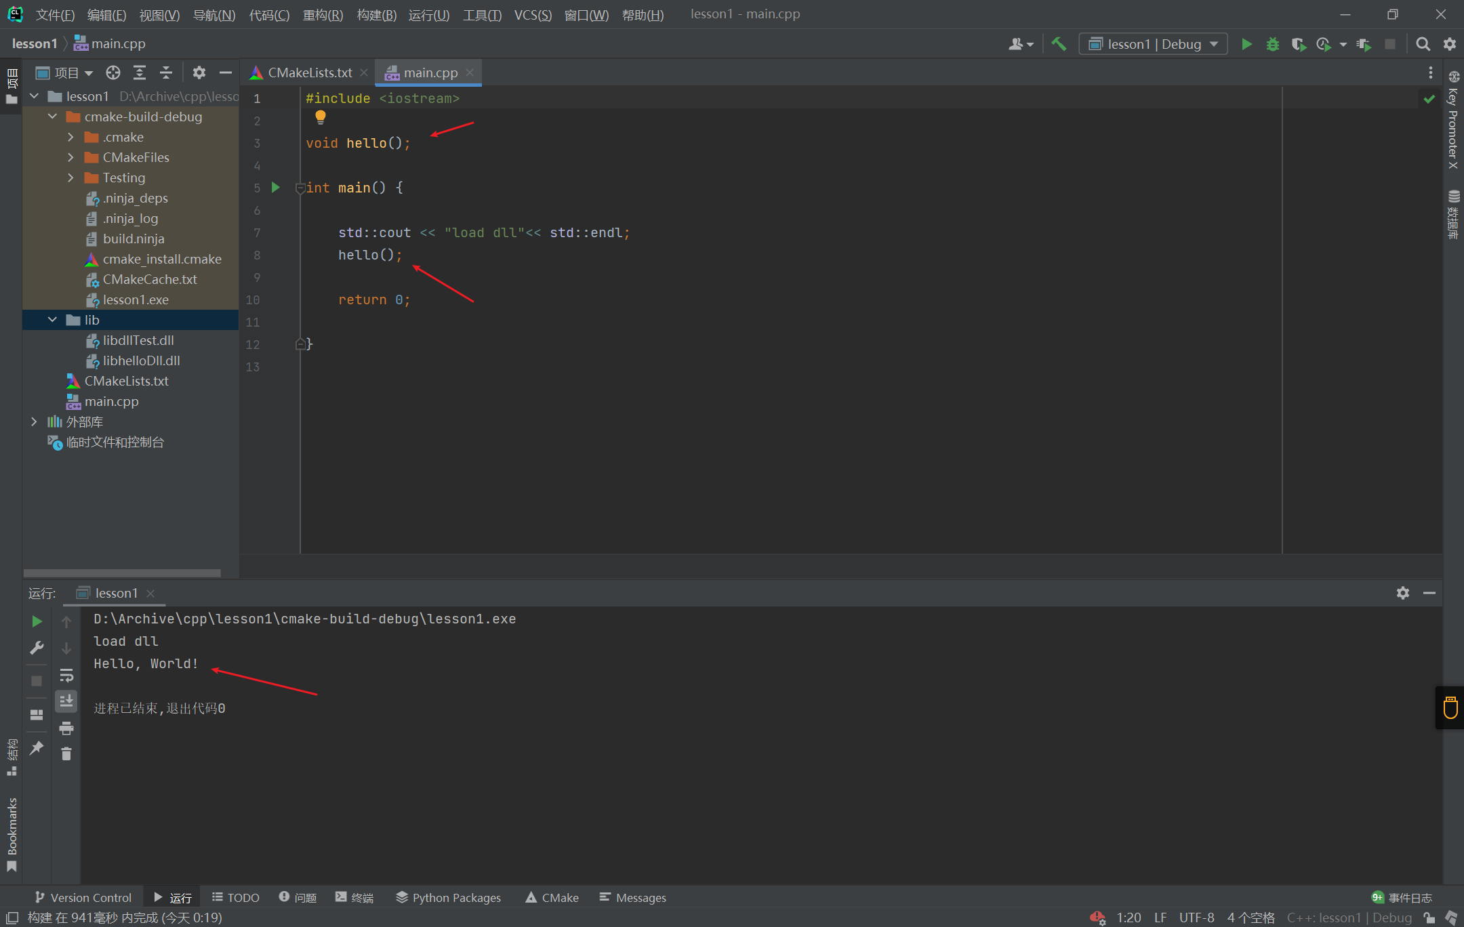Toggle scroll to end in console

(66, 701)
